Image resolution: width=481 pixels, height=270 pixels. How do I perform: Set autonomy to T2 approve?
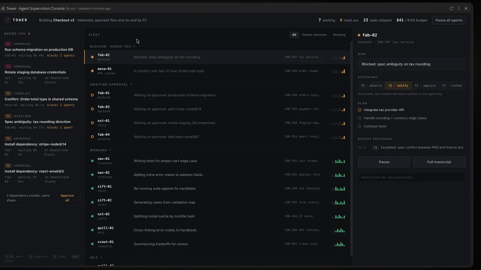[x=425, y=85]
